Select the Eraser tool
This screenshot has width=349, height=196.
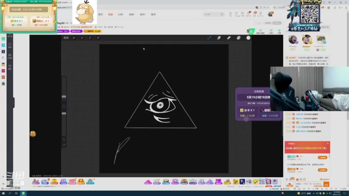tap(229, 38)
